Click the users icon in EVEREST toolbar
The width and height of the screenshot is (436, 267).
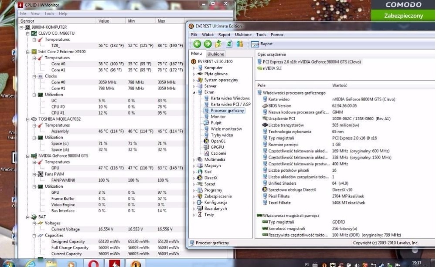tap(240, 44)
